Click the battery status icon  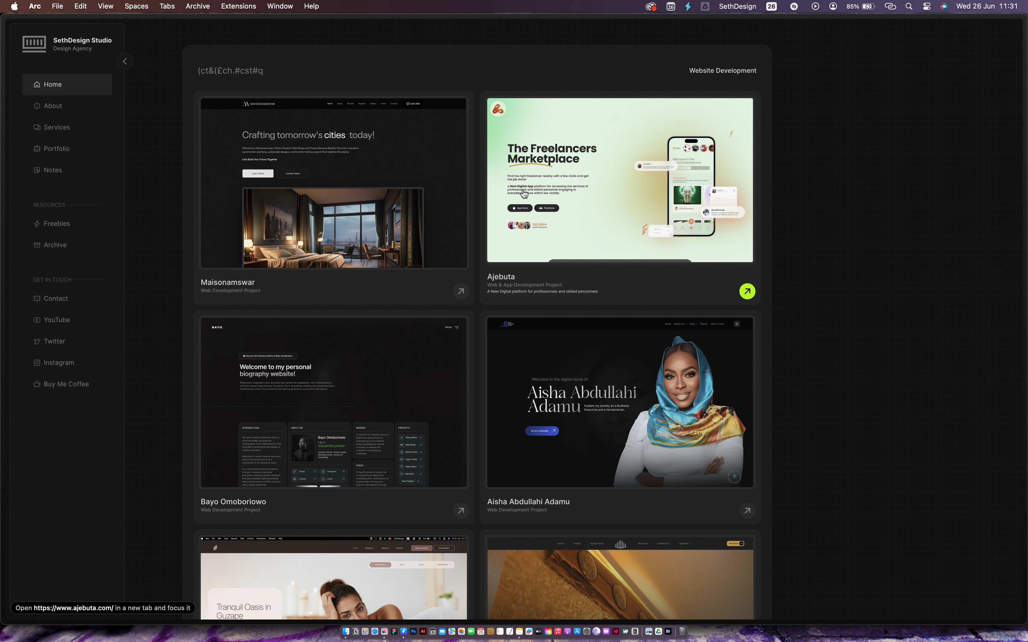[x=869, y=6]
